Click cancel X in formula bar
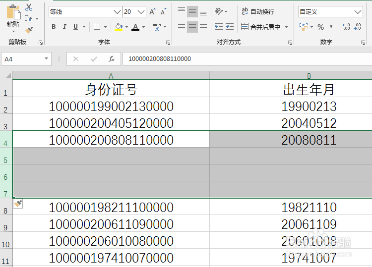The image size is (372, 267). tap(76, 59)
